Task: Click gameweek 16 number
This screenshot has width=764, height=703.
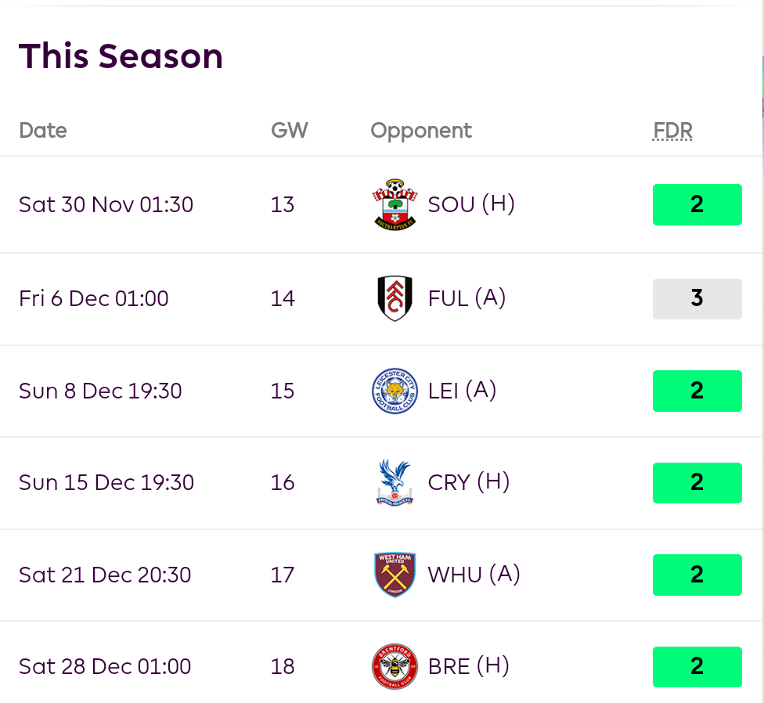Action: pyautogui.click(x=283, y=482)
